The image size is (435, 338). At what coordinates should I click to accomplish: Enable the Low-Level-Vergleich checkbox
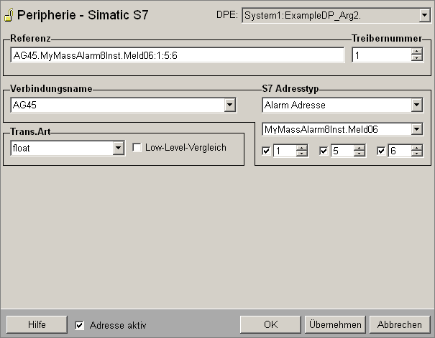pyautogui.click(x=137, y=148)
